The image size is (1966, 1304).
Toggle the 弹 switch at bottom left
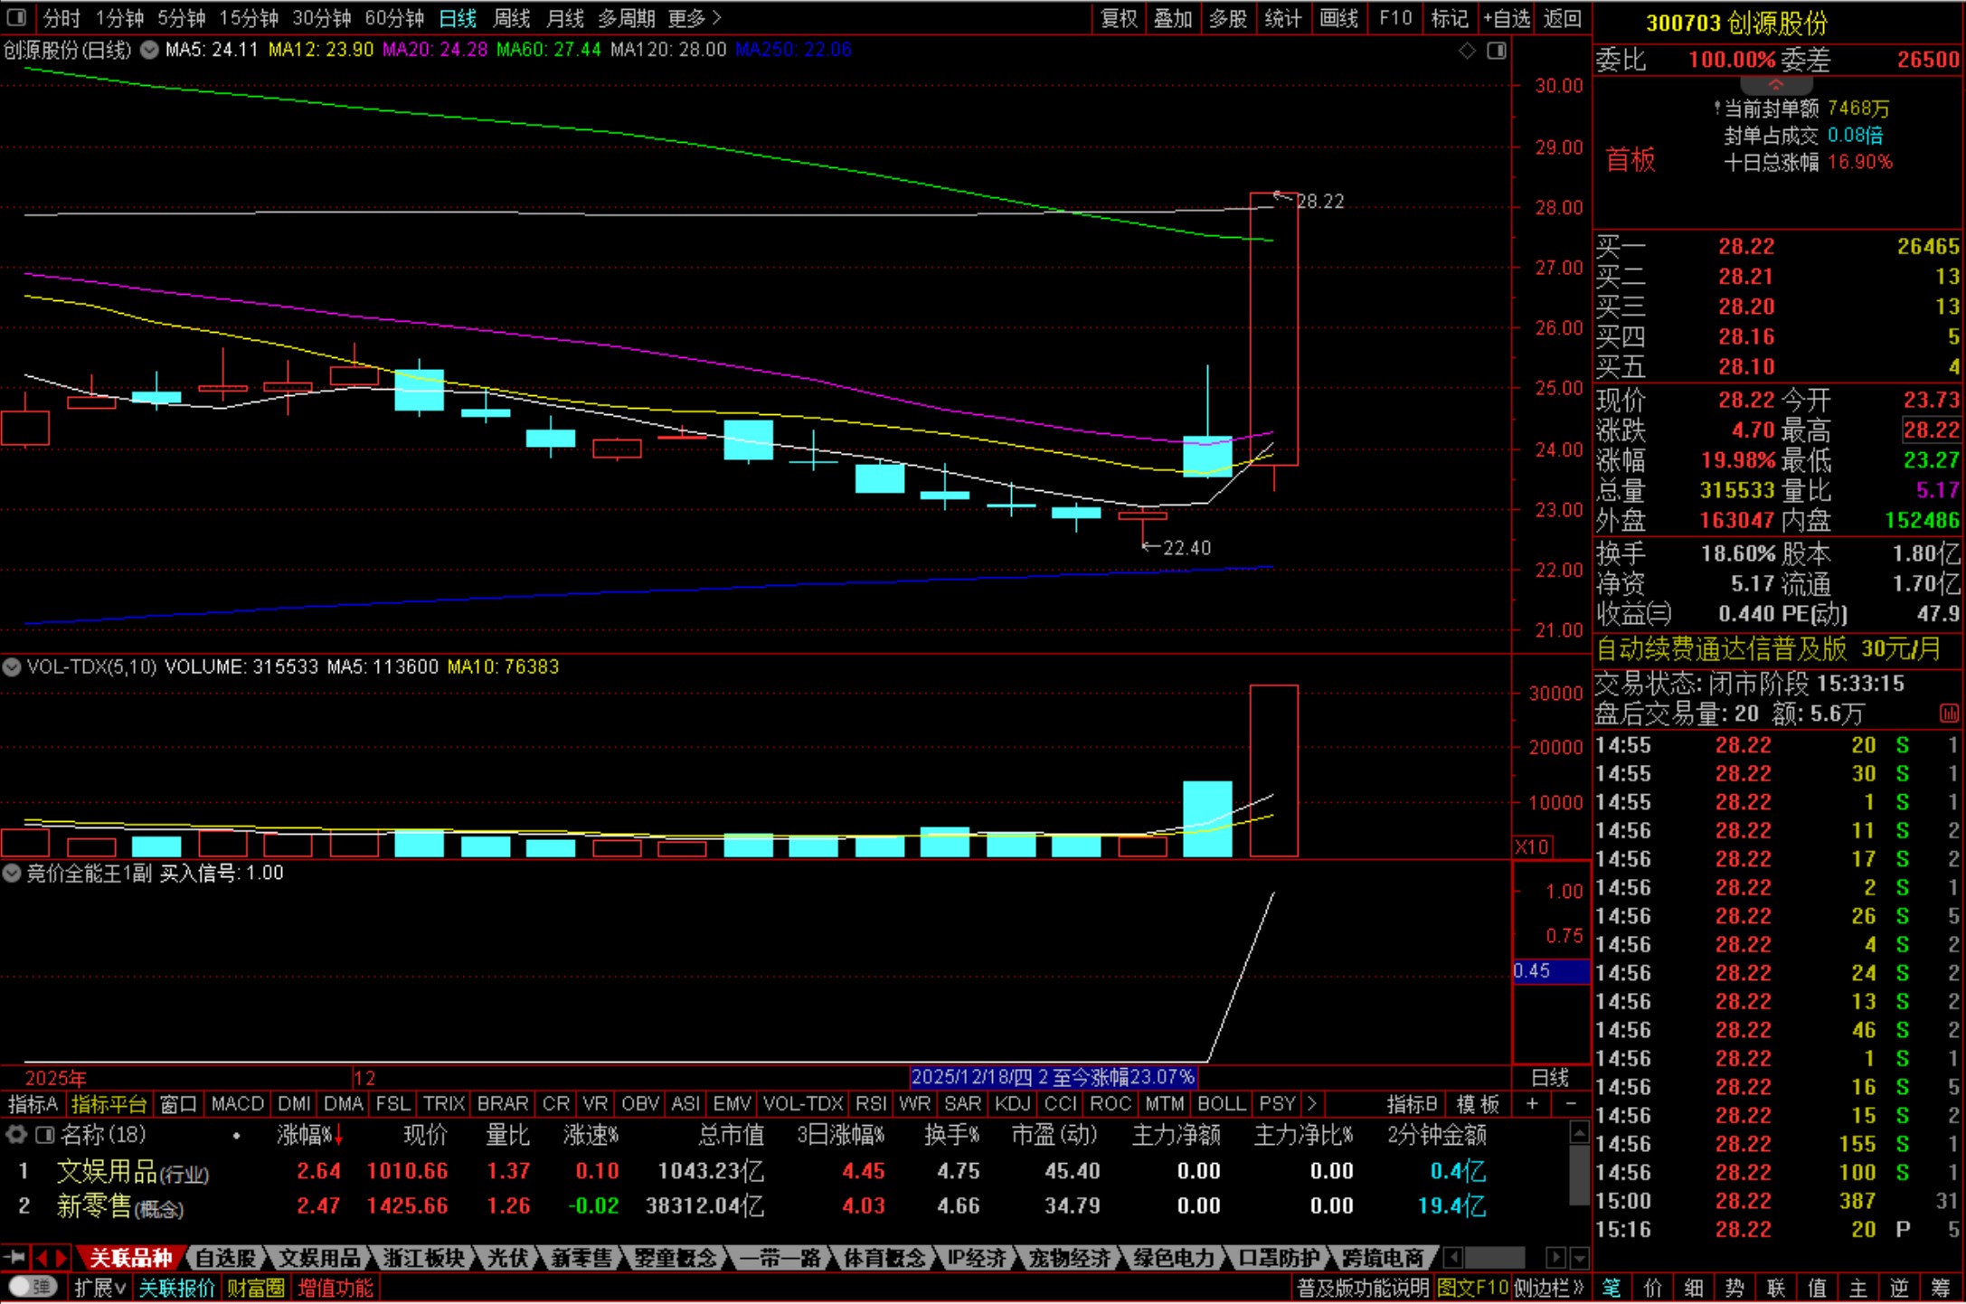(33, 1287)
